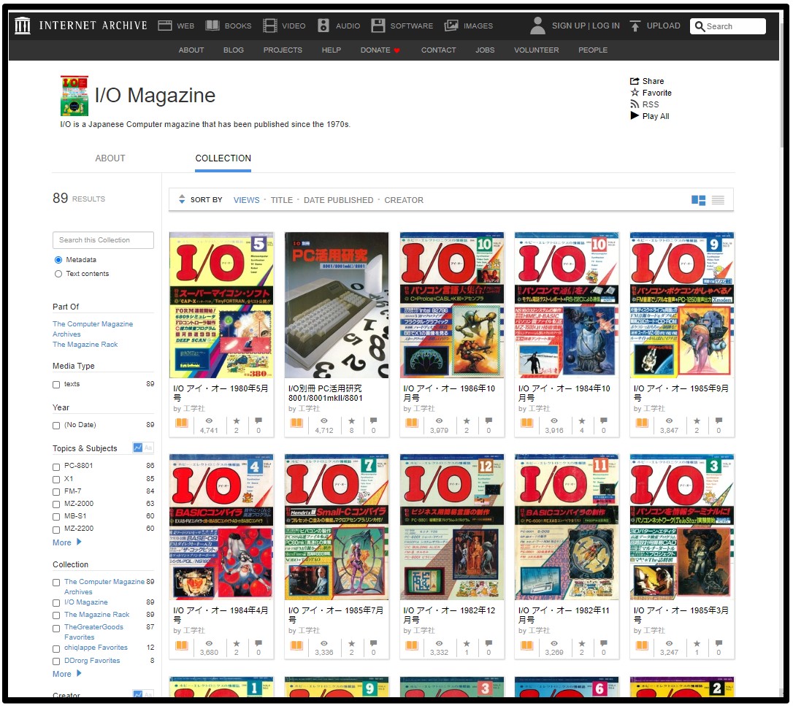This screenshot has height=706, width=793.
Task: Open the VOLUNTEER menu item
Action: pyautogui.click(x=536, y=50)
